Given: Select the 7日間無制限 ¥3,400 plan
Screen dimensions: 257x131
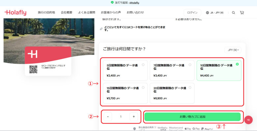Looking at the screenshot, I should click(x=172, y=70).
